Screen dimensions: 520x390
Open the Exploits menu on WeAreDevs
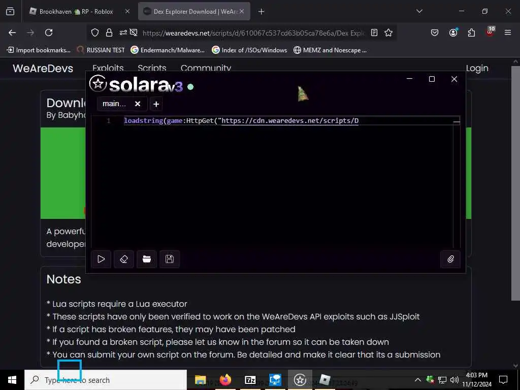pyautogui.click(x=108, y=68)
